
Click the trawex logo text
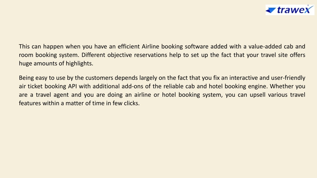295,10
